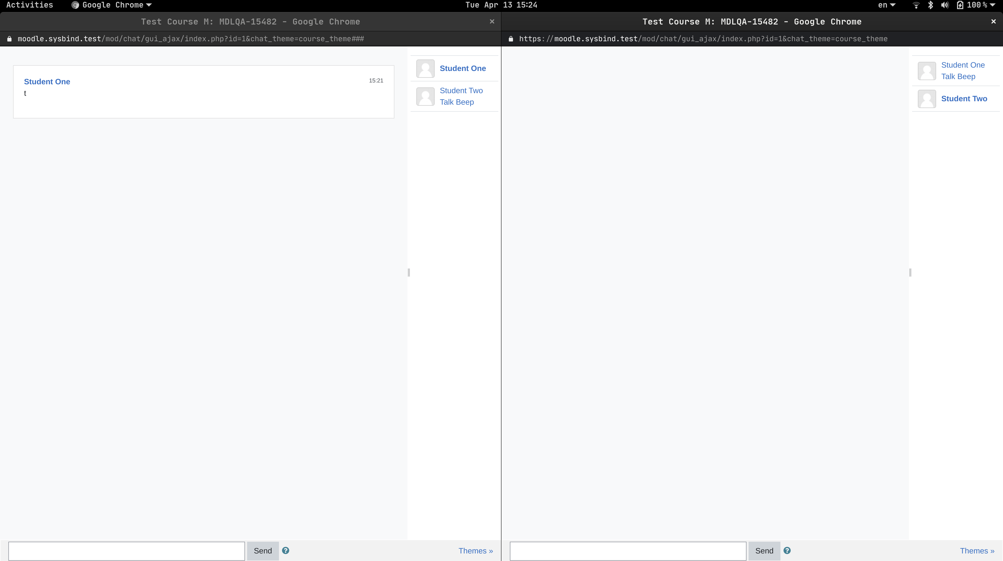
Task: Click lock icon in right window address bar
Action: (511, 39)
